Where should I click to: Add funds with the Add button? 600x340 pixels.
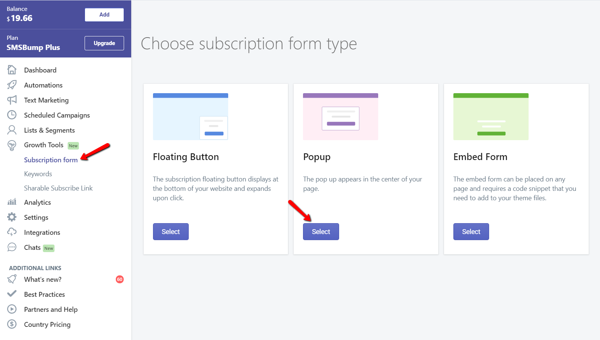tap(104, 15)
